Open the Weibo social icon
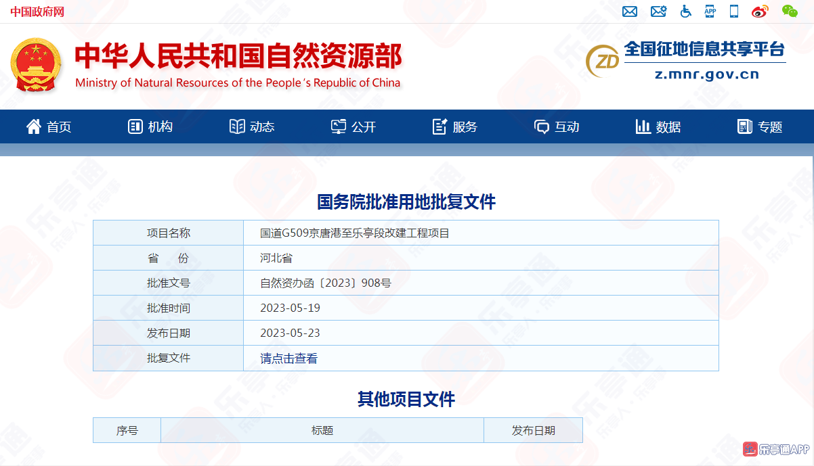This screenshot has width=814, height=466. [760, 11]
